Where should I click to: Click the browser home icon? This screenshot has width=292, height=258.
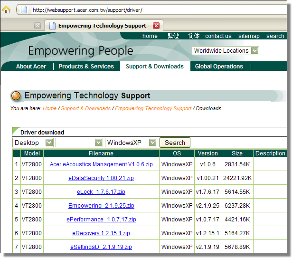pyautogui.click(x=6, y=10)
